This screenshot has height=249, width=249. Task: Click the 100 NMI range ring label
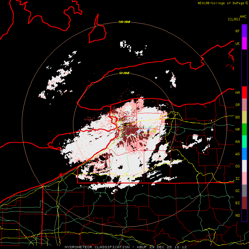coord(124,22)
